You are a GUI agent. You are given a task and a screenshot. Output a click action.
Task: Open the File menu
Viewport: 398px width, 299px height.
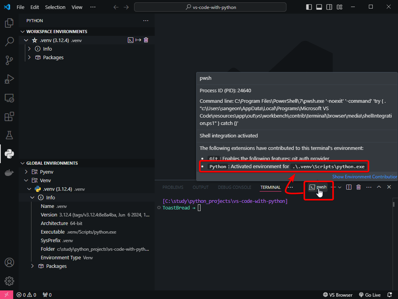point(20,7)
